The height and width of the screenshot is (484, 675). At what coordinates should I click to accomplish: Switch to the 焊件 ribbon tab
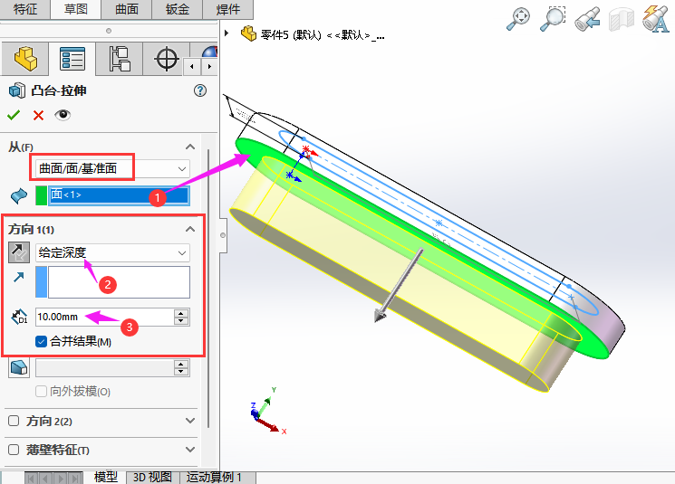(x=228, y=9)
